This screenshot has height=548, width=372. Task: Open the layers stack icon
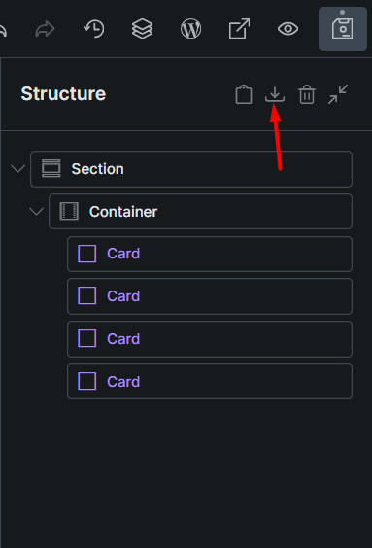tap(142, 28)
